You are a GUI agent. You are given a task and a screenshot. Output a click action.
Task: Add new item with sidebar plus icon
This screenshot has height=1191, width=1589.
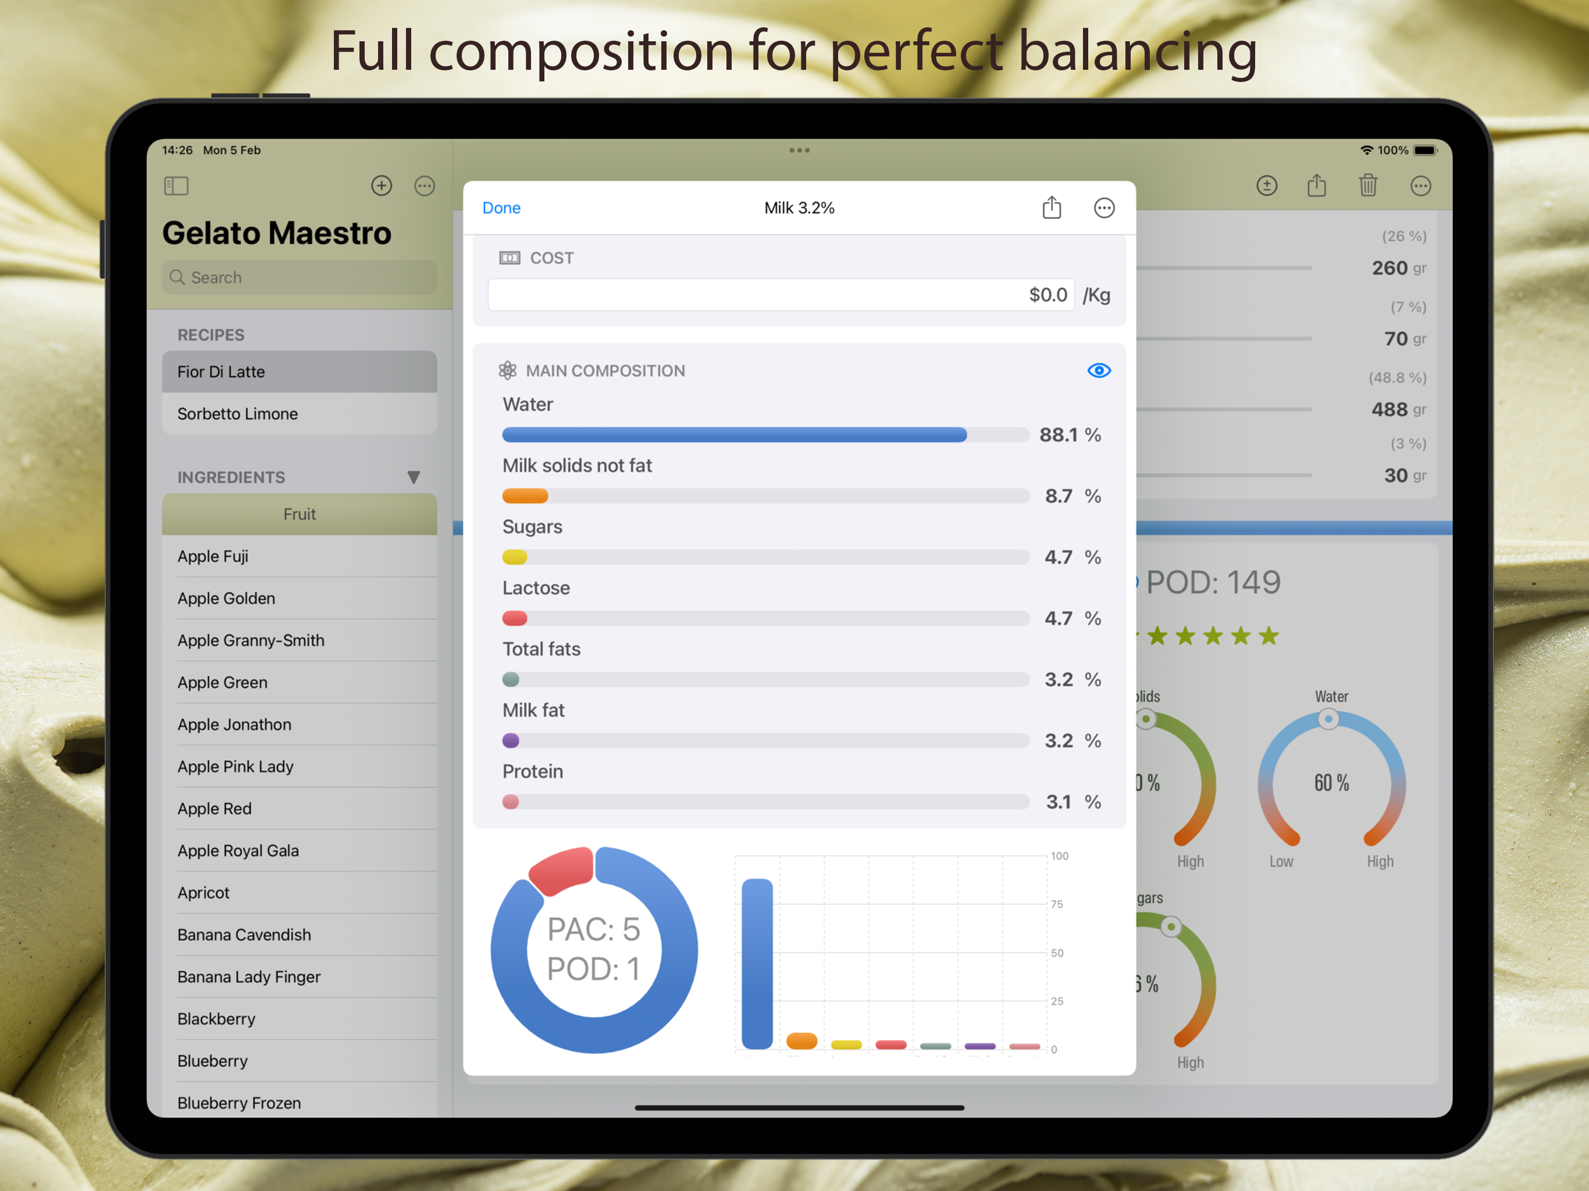[x=382, y=186]
